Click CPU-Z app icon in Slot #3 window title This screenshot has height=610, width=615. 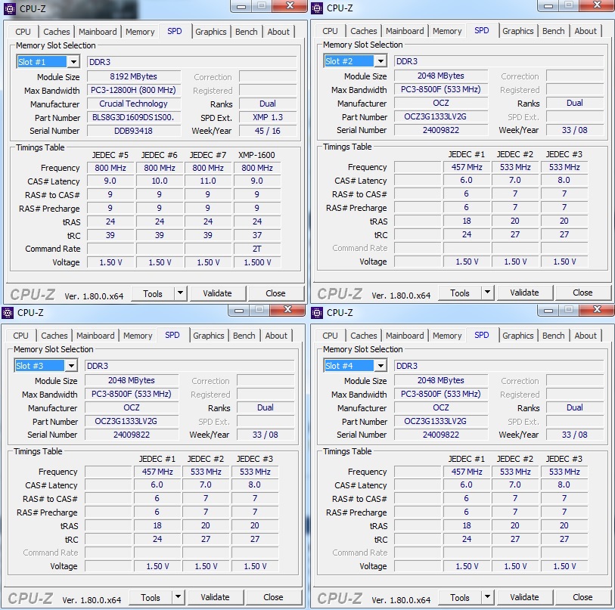pyautogui.click(x=8, y=313)
